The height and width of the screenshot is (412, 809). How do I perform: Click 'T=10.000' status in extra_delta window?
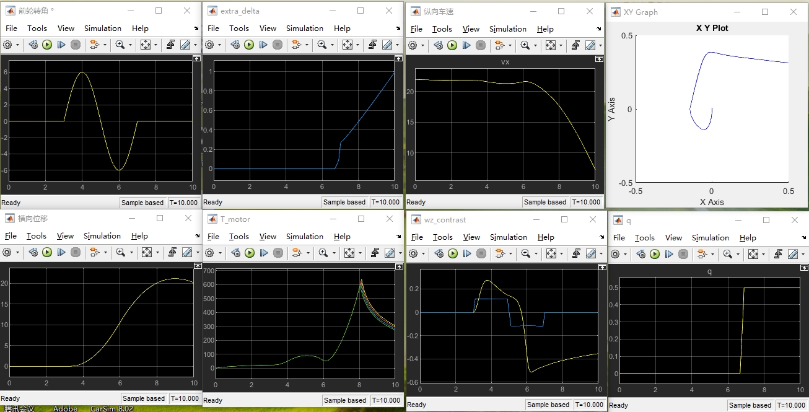pos(385,202)
